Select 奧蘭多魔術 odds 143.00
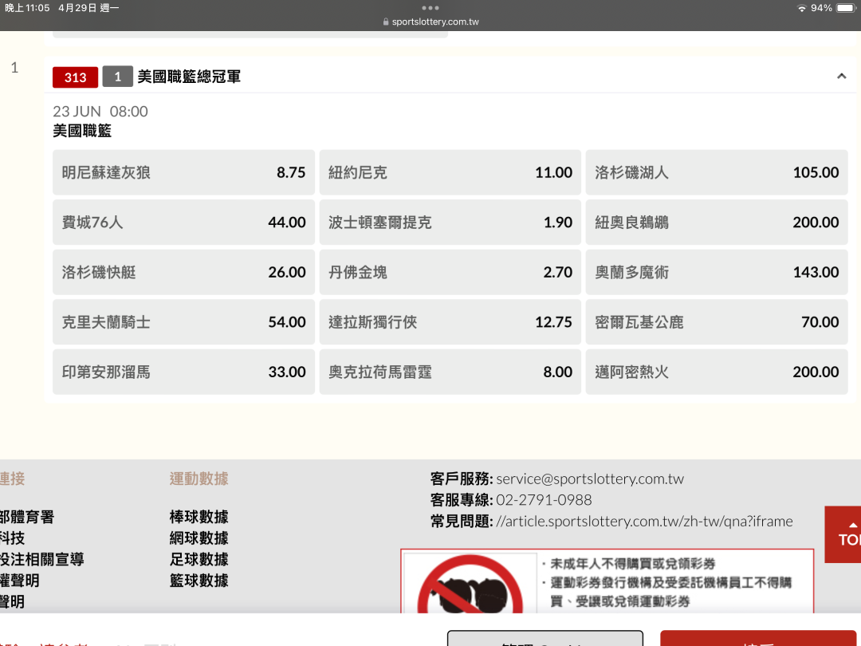Image resolution: width=861 pixels, height=646 pixels. point(717,273)
